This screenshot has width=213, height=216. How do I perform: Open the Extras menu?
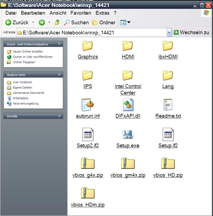coord(102,13)
